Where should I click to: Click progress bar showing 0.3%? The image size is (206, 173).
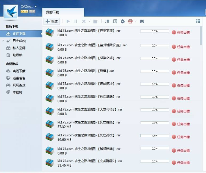(x=154, y=123)
